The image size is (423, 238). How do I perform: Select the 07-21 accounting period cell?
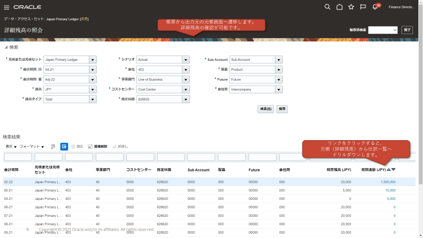(8, 216)
